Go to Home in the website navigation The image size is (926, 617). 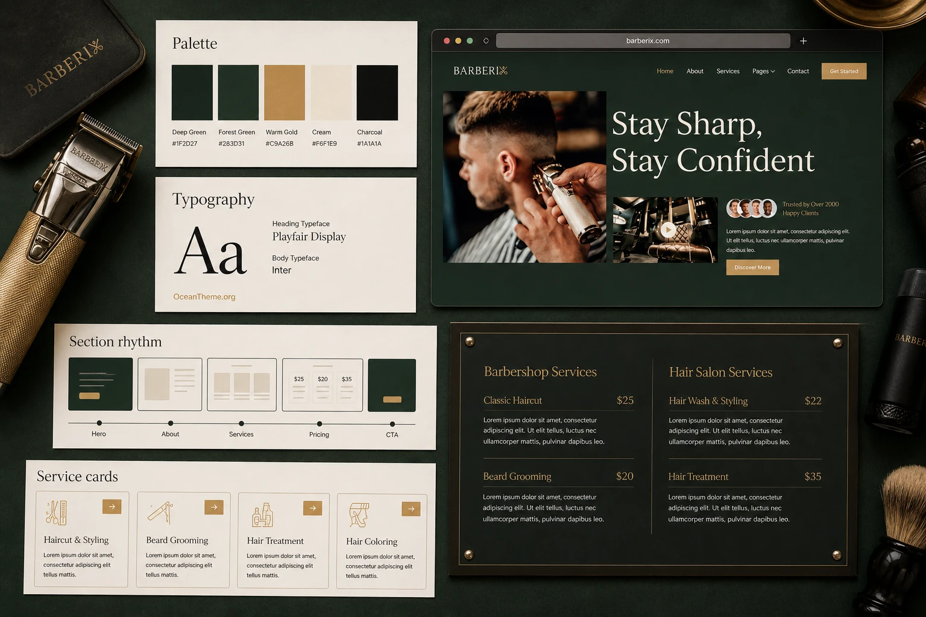pyautogui.click(x=665, y=71)
